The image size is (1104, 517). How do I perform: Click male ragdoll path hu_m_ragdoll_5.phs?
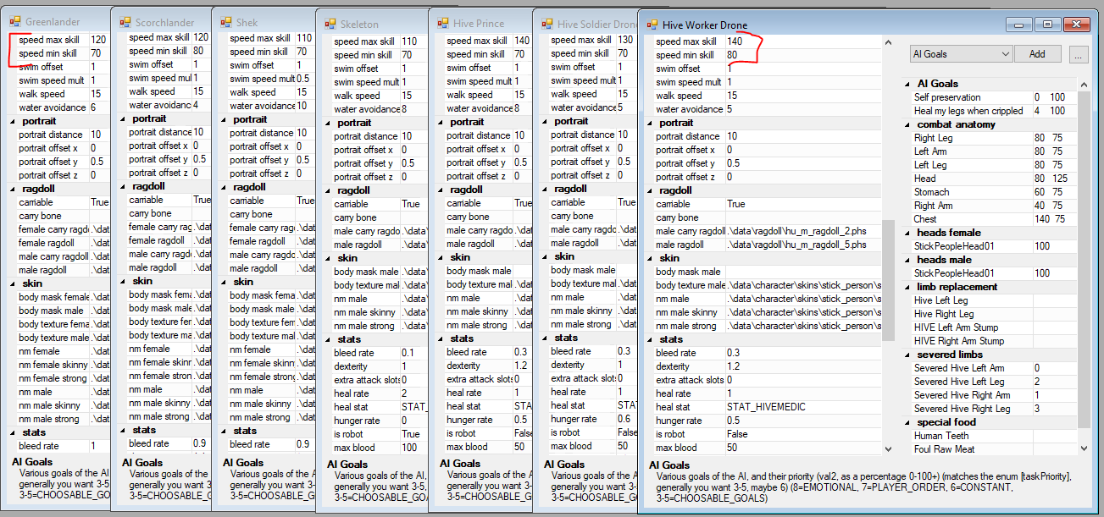point(802,245)
